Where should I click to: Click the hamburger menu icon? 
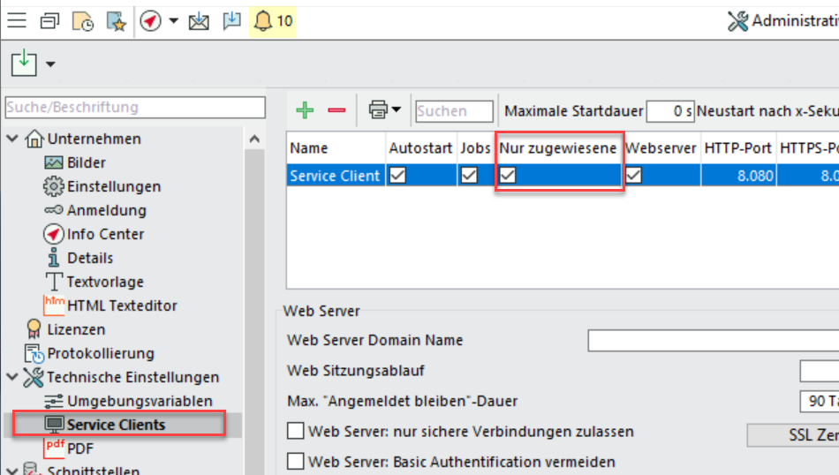(x=17, y=21)
